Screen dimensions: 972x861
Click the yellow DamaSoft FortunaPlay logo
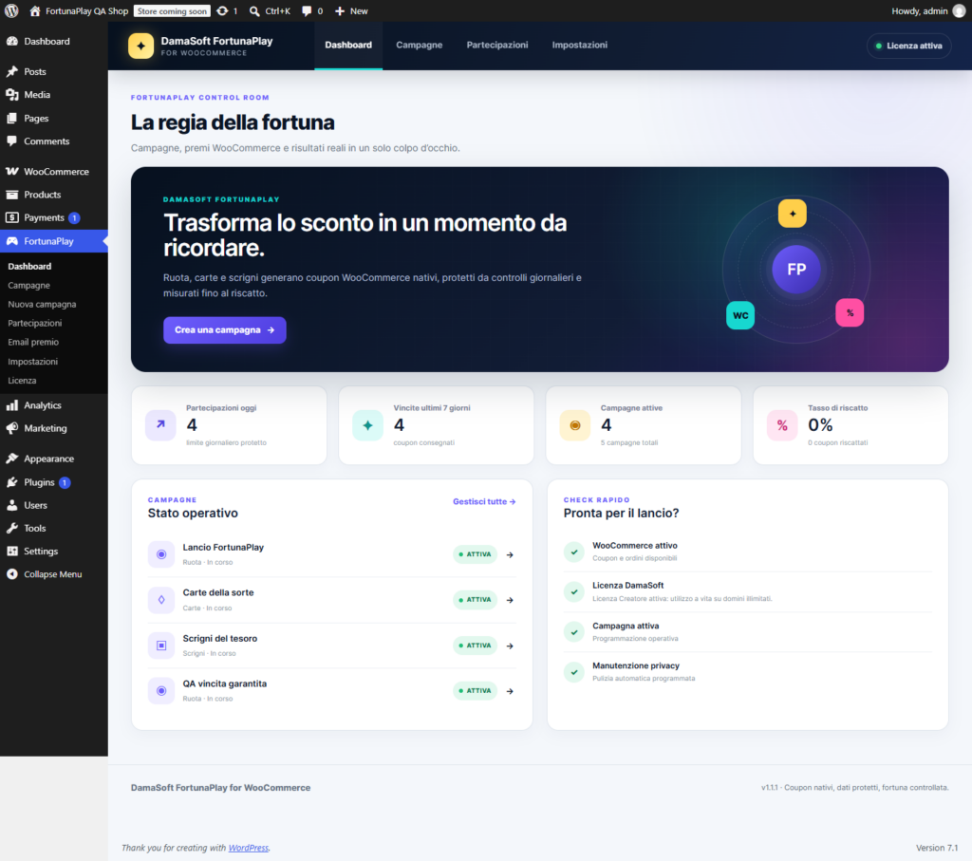[x=140, y=46]
